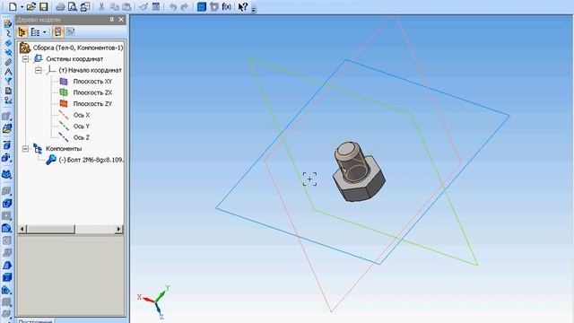Click the purple XY plane icon
Viewport: 574px width, 323px height.
pos(64,82)
